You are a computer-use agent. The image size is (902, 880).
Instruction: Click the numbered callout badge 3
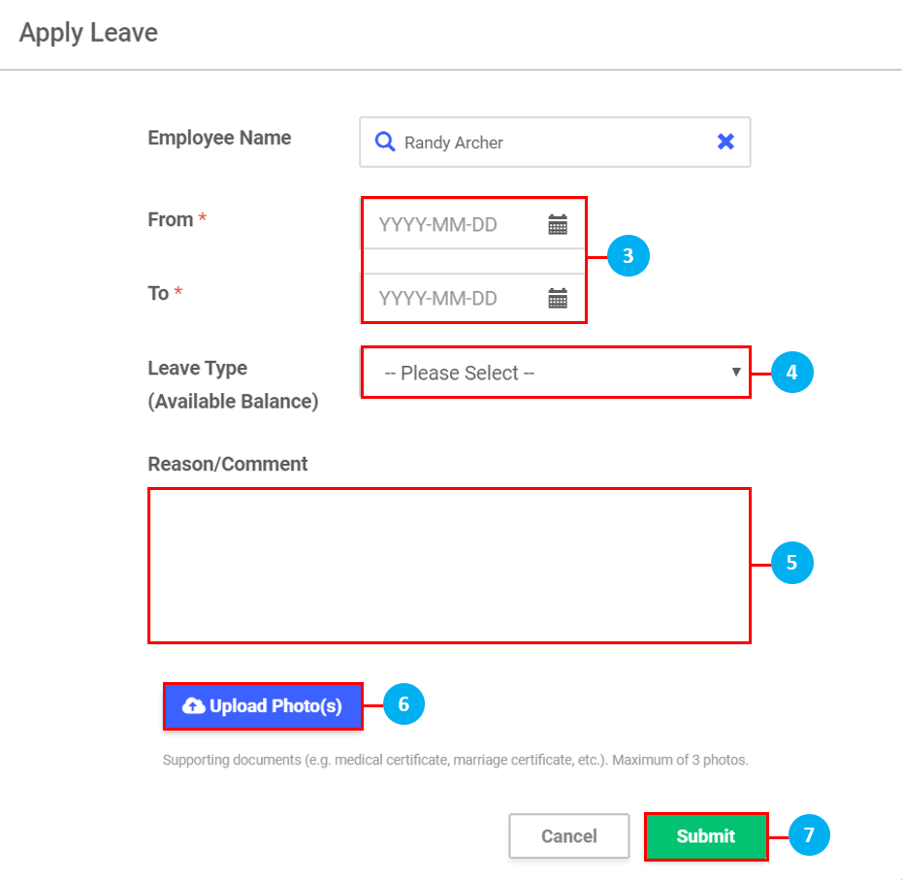tap(628, 256)
